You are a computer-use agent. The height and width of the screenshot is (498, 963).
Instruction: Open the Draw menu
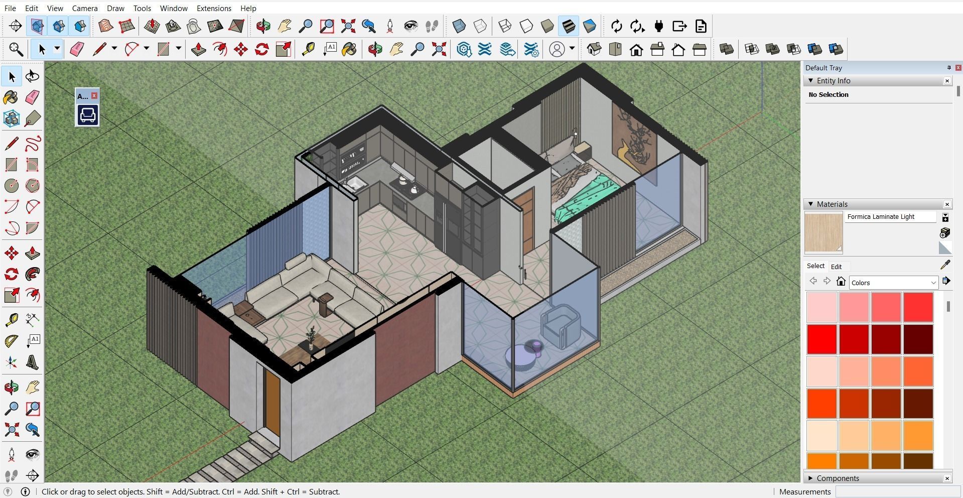click(x=115, y=8)
